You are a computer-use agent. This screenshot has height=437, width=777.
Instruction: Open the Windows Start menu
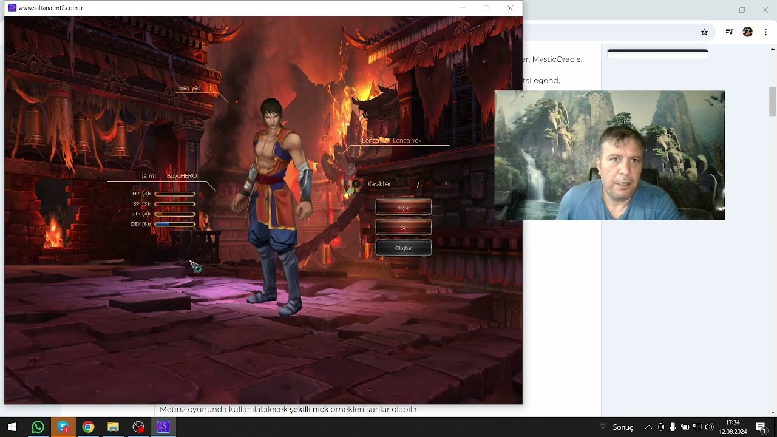click(12, 427)
